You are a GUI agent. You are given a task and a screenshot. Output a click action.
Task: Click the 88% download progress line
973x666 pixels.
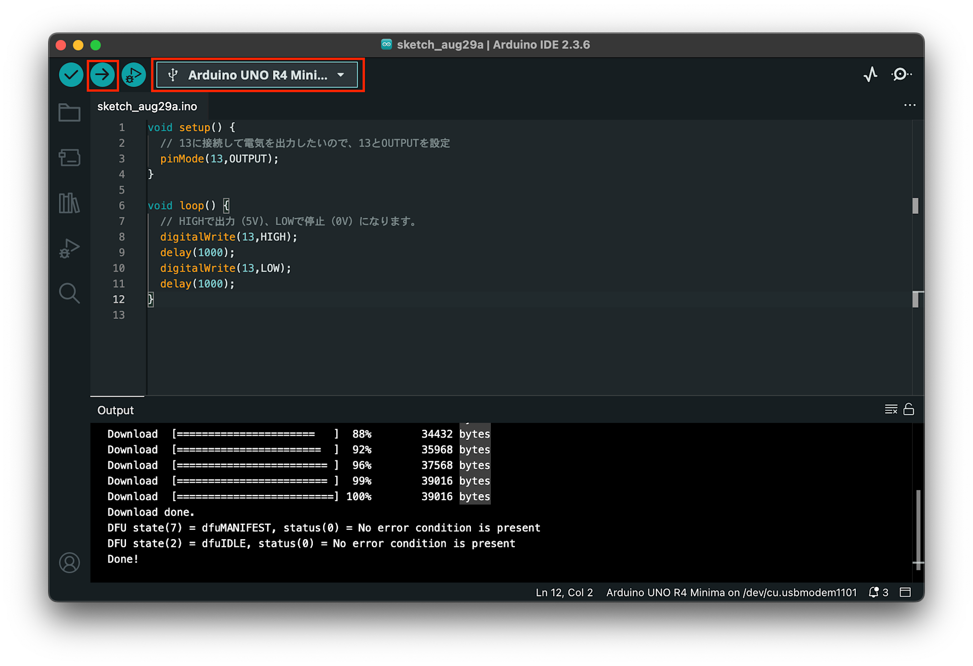click(299, 434)
